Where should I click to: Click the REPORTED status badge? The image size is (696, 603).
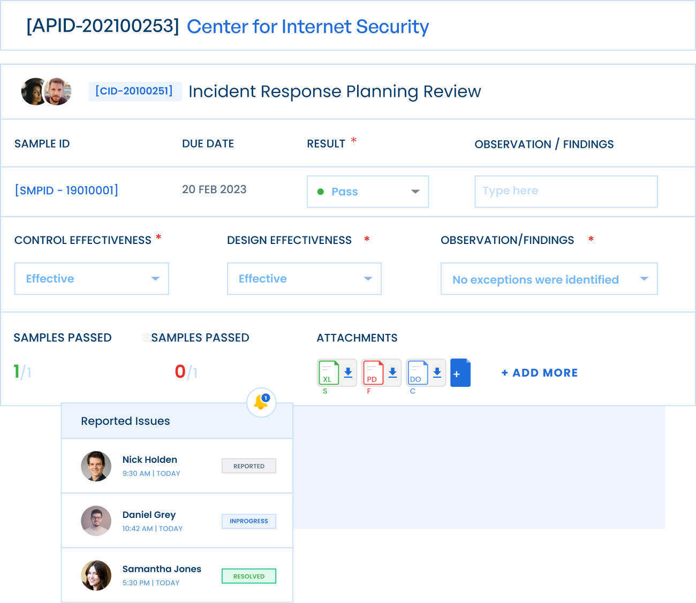click(249, 466)
